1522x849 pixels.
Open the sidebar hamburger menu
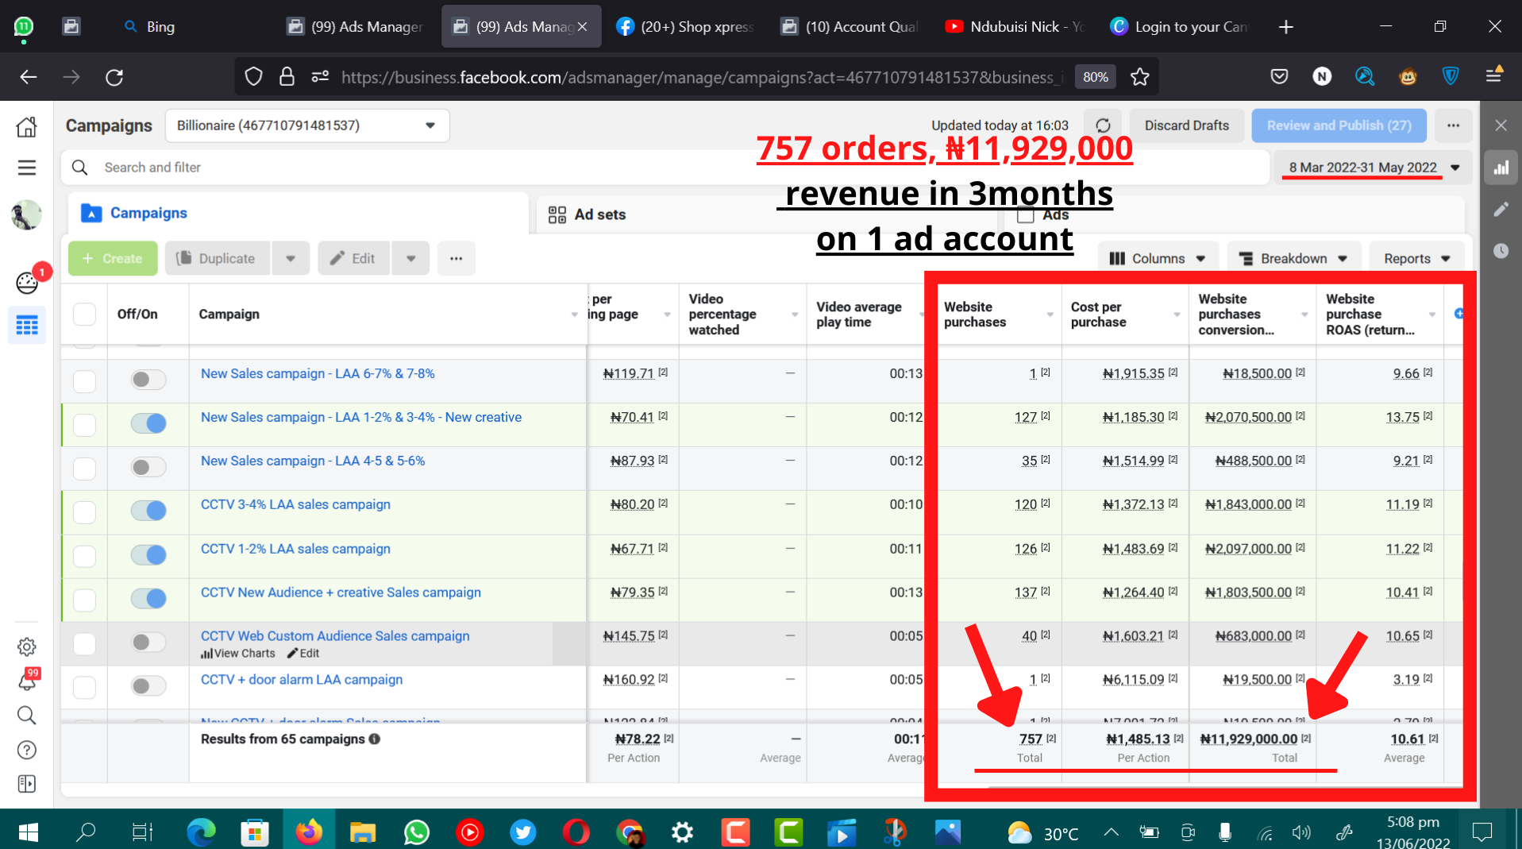tap(27, 168)
